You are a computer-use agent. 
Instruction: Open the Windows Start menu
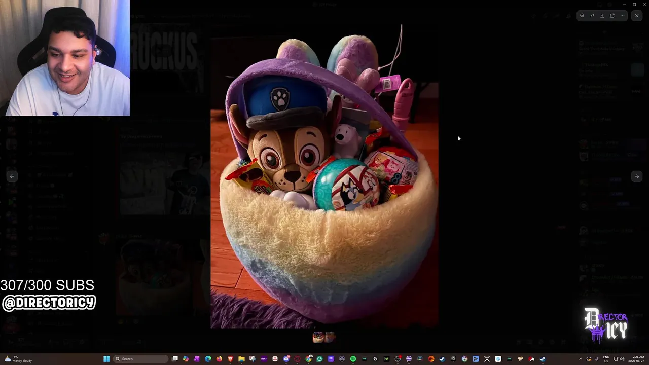pos(106,359)
